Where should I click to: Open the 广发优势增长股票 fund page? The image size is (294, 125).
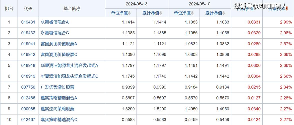(58, 87)
